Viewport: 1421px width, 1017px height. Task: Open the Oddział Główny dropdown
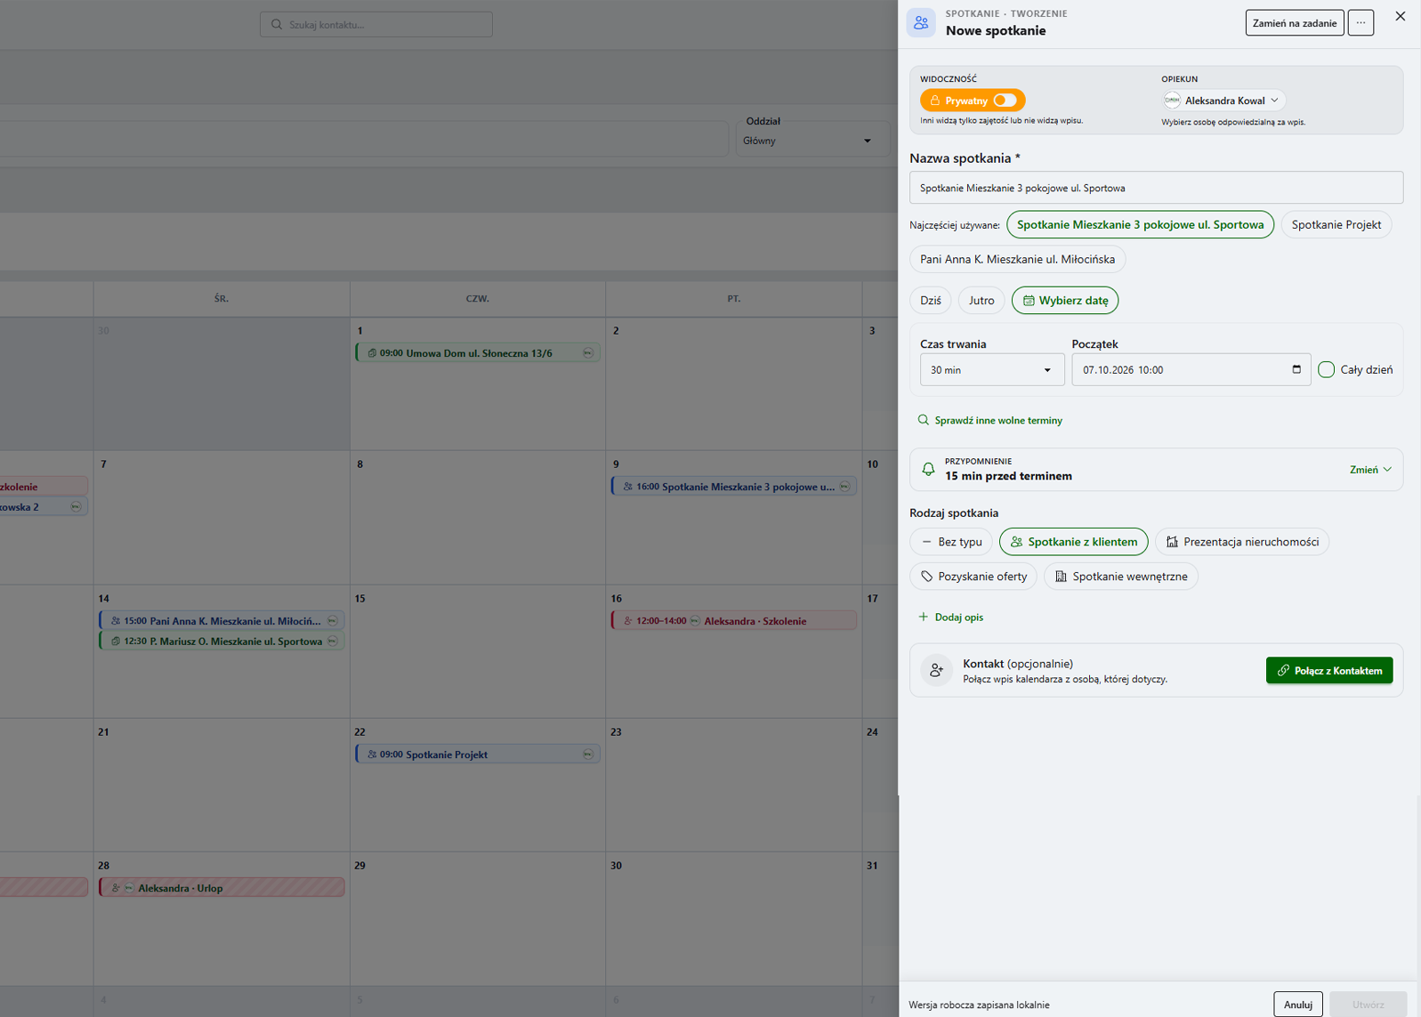pyautogui.click(x=811, y=141)
